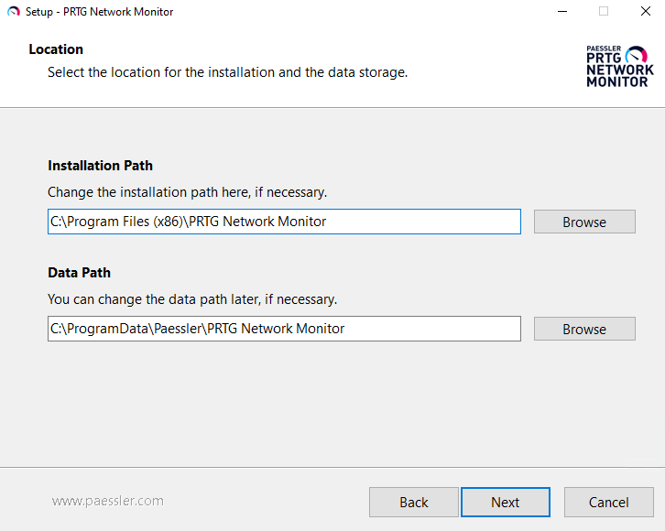Go back to the previous setup step

point(414,502)
